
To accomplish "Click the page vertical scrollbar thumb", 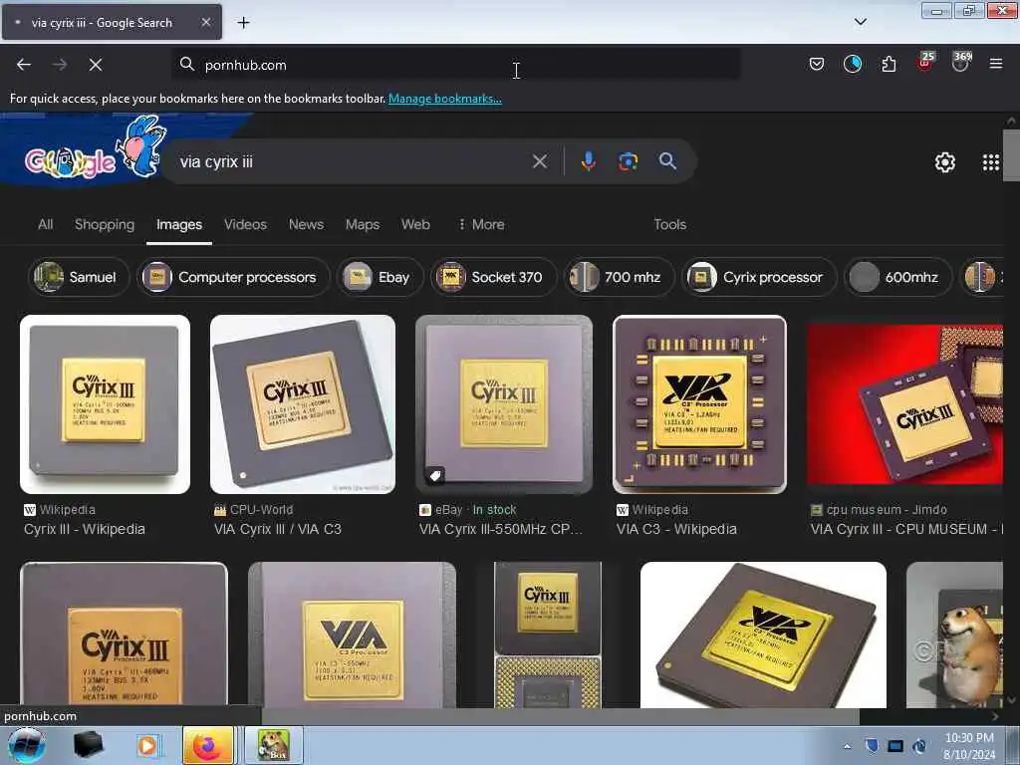I will 1011,154.
